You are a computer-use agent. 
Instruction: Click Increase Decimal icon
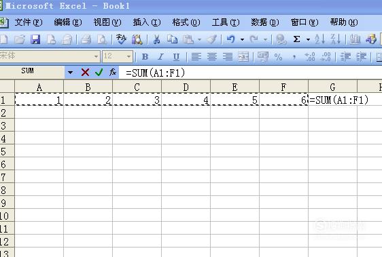[310, 57]
